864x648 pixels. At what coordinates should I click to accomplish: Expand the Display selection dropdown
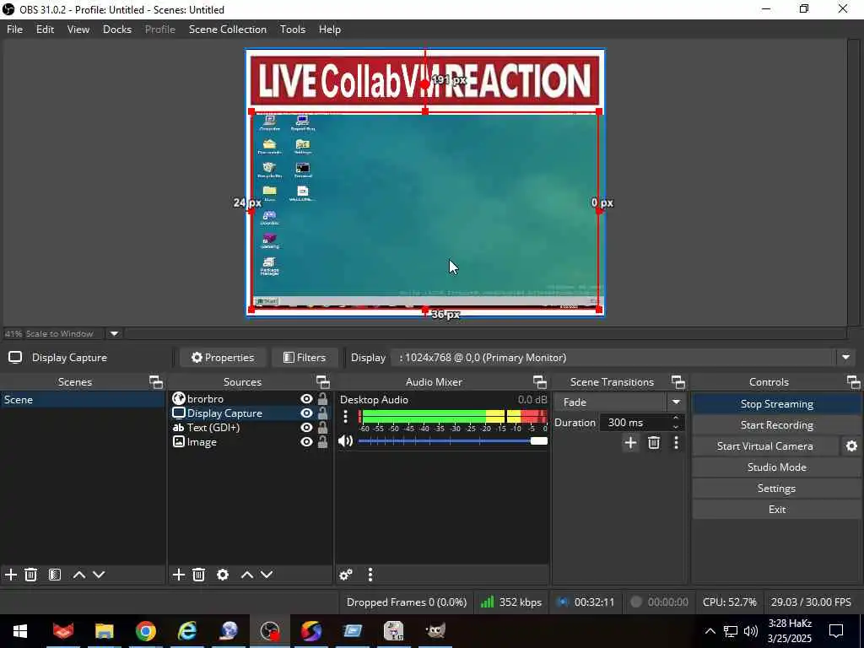pos(845,358)
